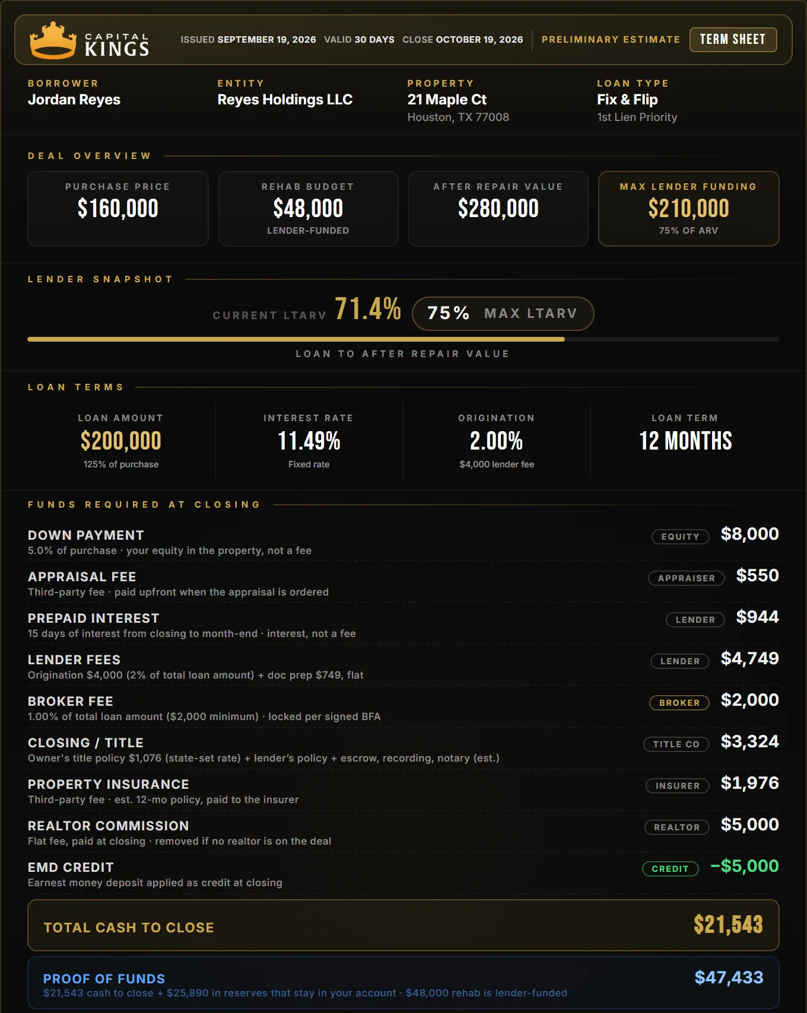Viewport: 807px width, 1013px height.
Task: Click the Total Cash to Close $21,543 amount
Action: tap(728, 925)
